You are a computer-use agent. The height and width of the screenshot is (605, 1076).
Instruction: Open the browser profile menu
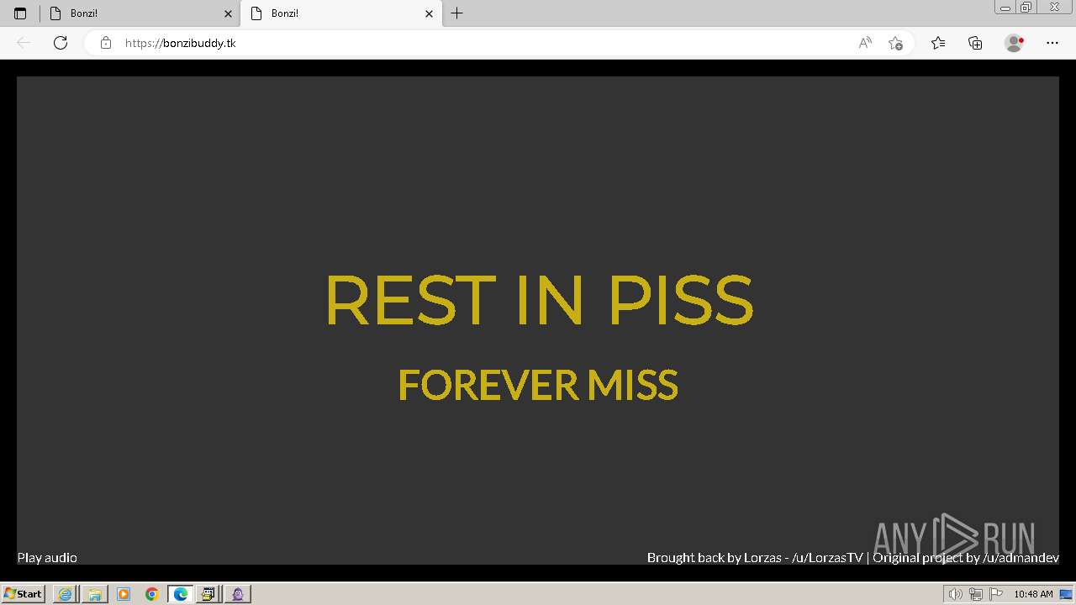(1015, 43)
